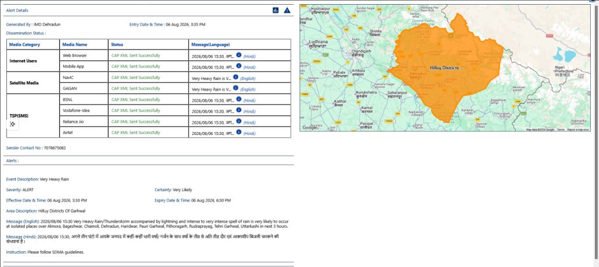Viewport: 599px width, 267px height.
Task: Click the Airtel media name cell
Action: click(84, 133)
